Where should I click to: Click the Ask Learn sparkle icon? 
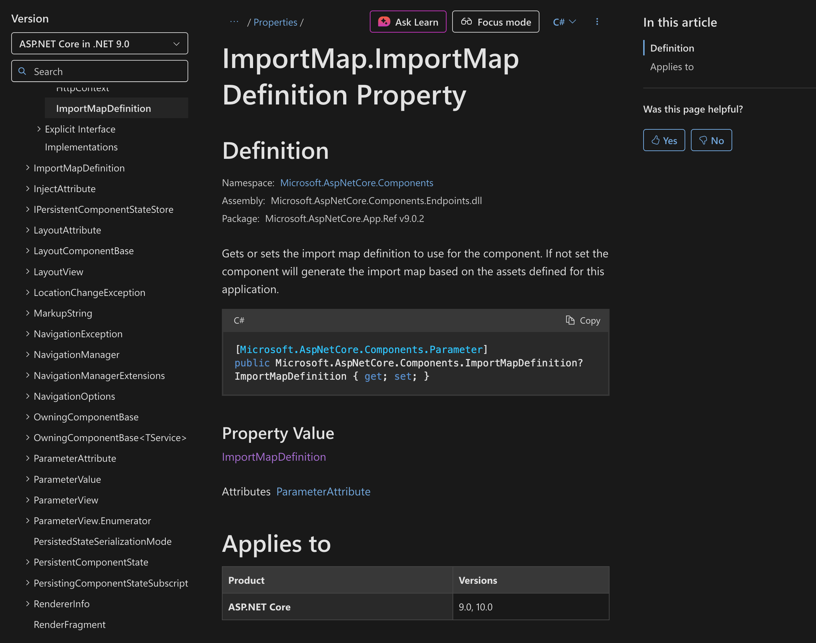pyautogui.click(x=384, y=22)
